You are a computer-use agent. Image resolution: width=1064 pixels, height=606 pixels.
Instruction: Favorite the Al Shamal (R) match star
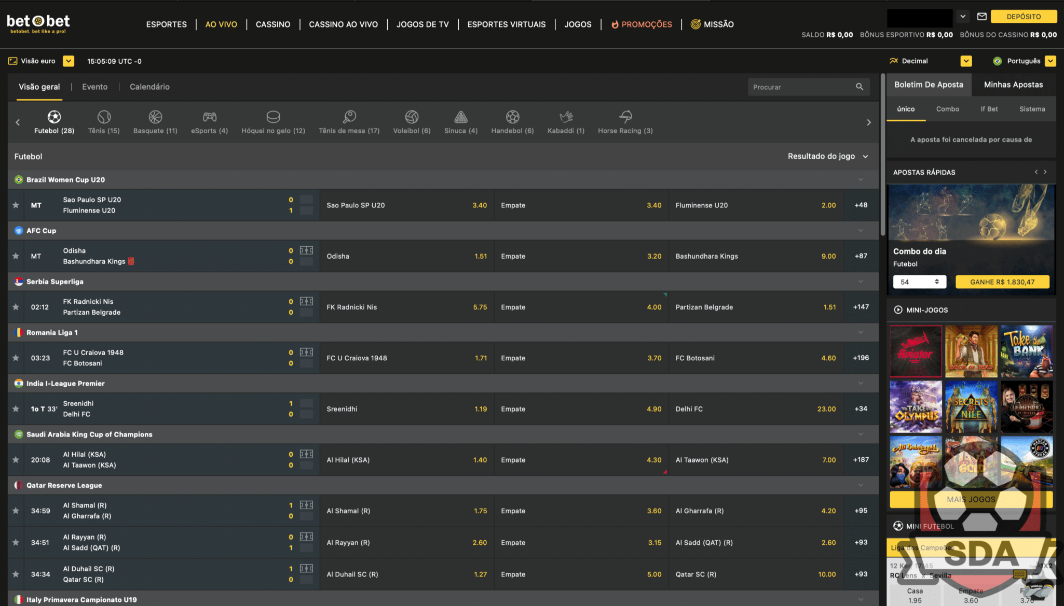click(16, 511)
